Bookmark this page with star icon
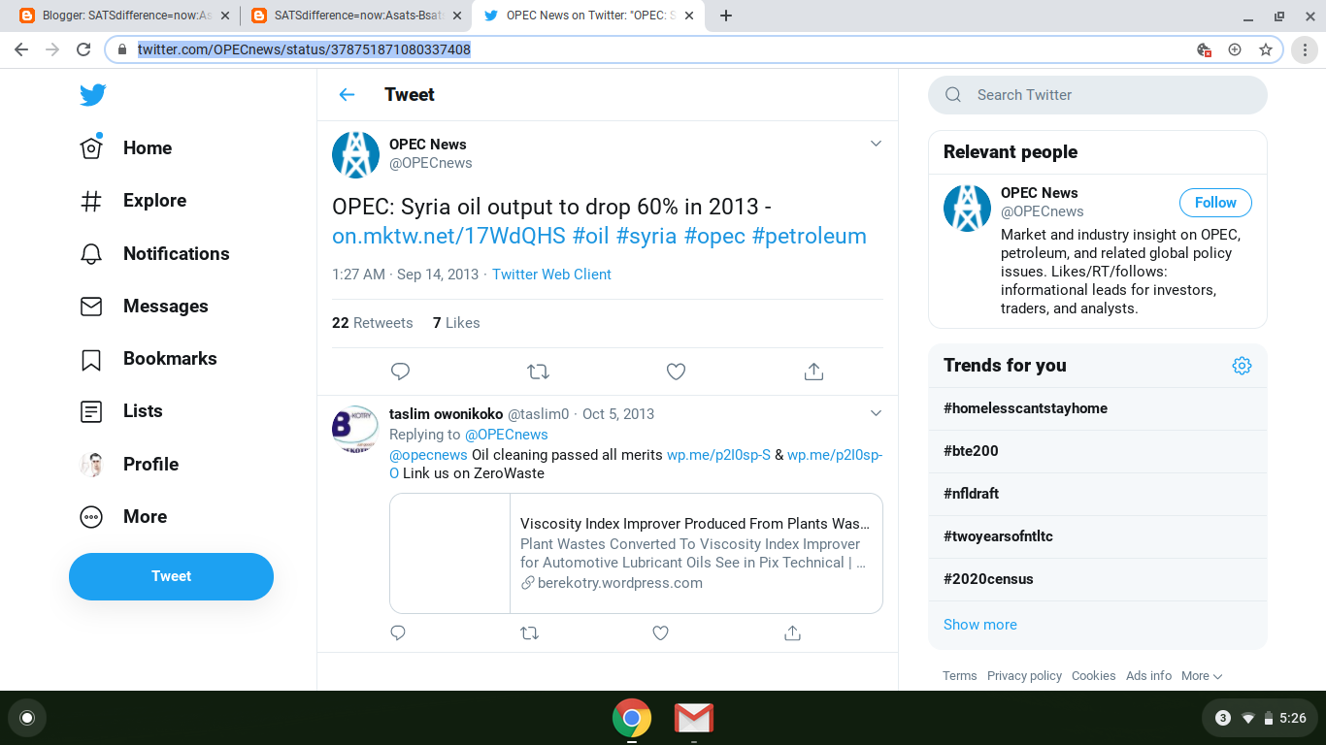This screenshot has width=1326, height=745. (1266, 49)
